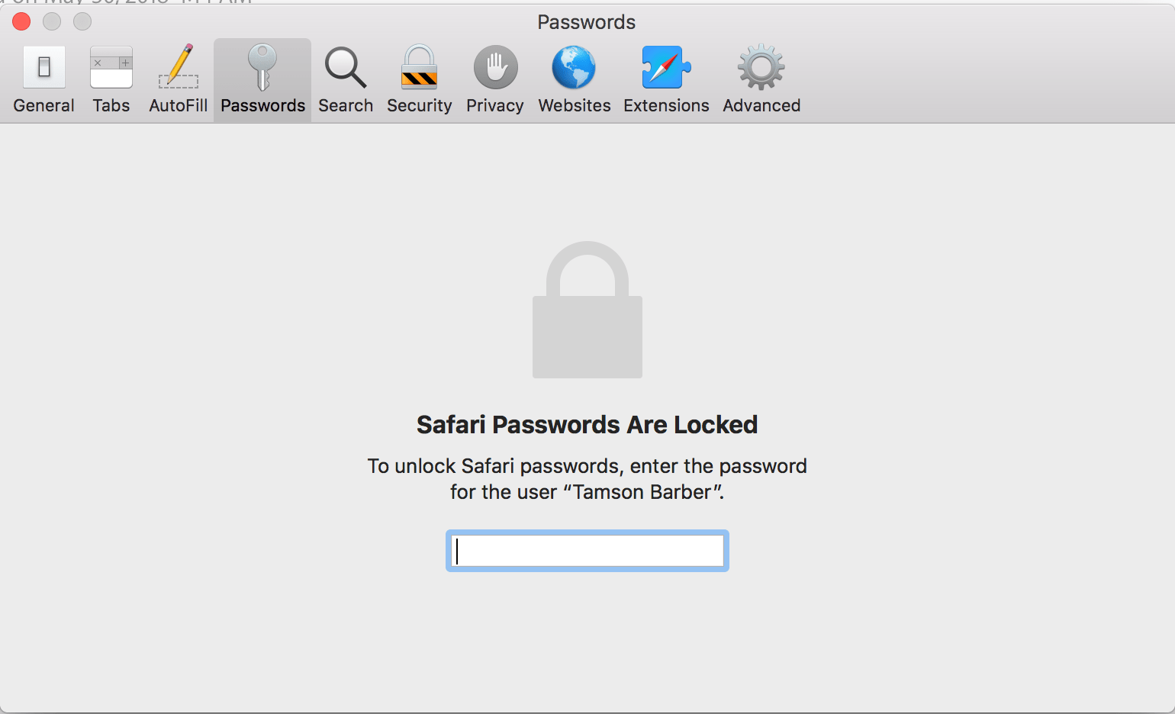Click the Websites globe icon
The height and width of the screenshot is (714, 1175).
click(x=574, y=67)
